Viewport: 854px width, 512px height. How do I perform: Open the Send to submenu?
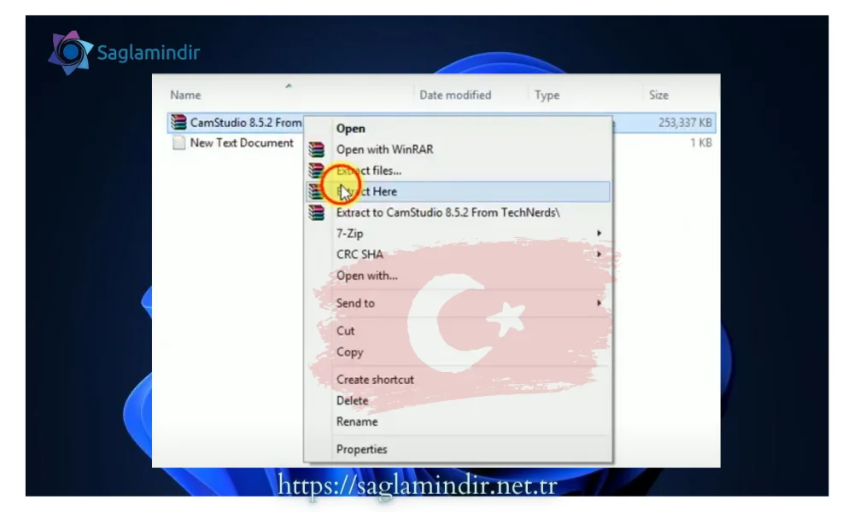coord(355,303)
